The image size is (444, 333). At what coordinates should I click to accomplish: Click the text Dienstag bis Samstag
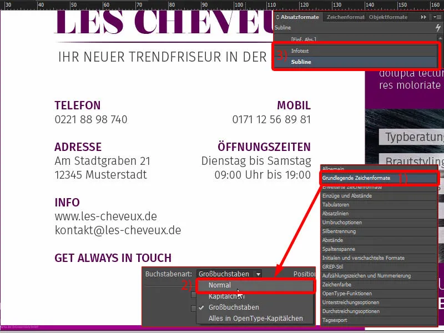256,161
